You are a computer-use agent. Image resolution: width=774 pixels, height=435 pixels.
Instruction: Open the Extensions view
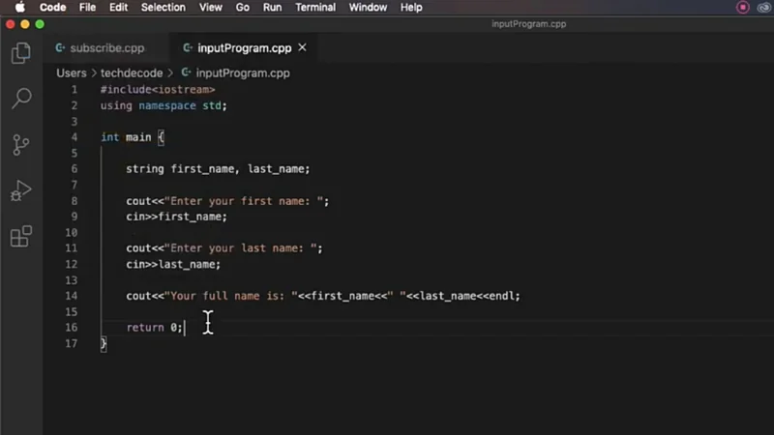(x=20, y=237)
